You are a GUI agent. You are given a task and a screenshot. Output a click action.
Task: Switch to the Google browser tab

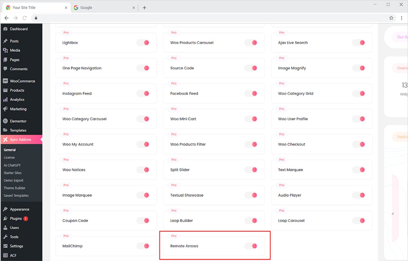[101, 7]
